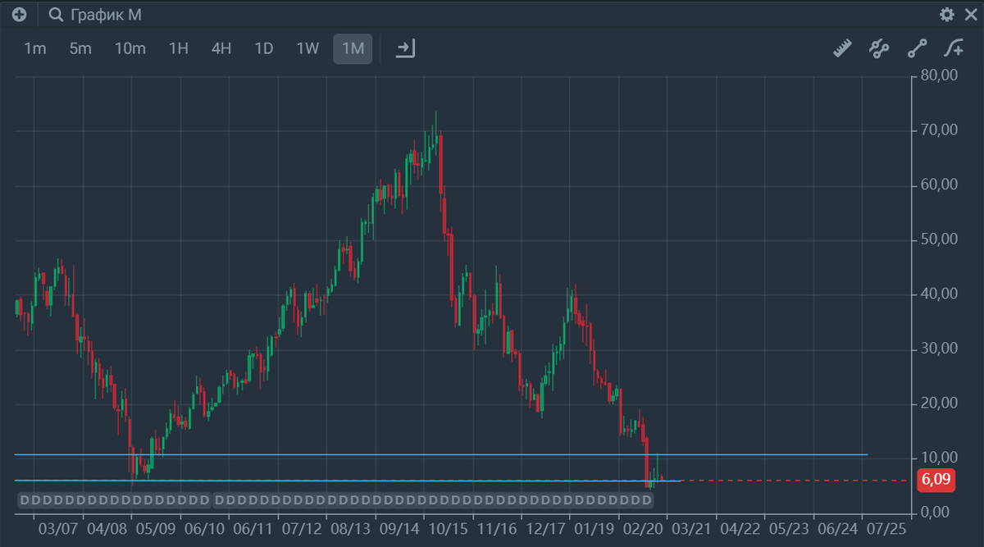The height and width of the screenshot is (547, 984).
Task: Switch timeframe to 1m
Action: (x=35, y=48)
